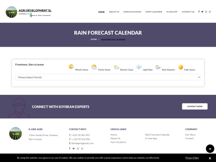Click the footer K-Line round logo

tap(16, 133)
